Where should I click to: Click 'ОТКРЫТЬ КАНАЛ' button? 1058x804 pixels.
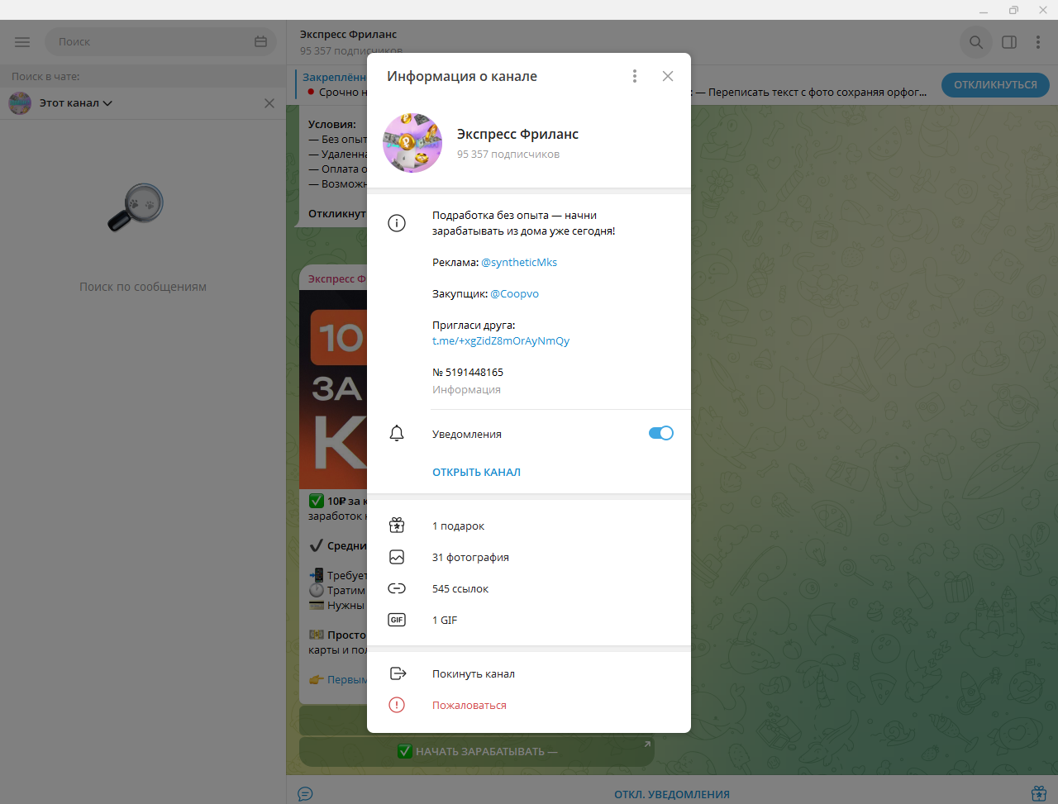pyautogui.click(x=477, y=472)
